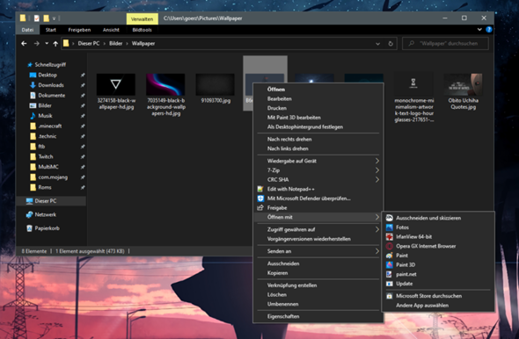Viewport: 519px width, 339px height.
Task: Open the Bildtools tab
Action: [142, 30]
